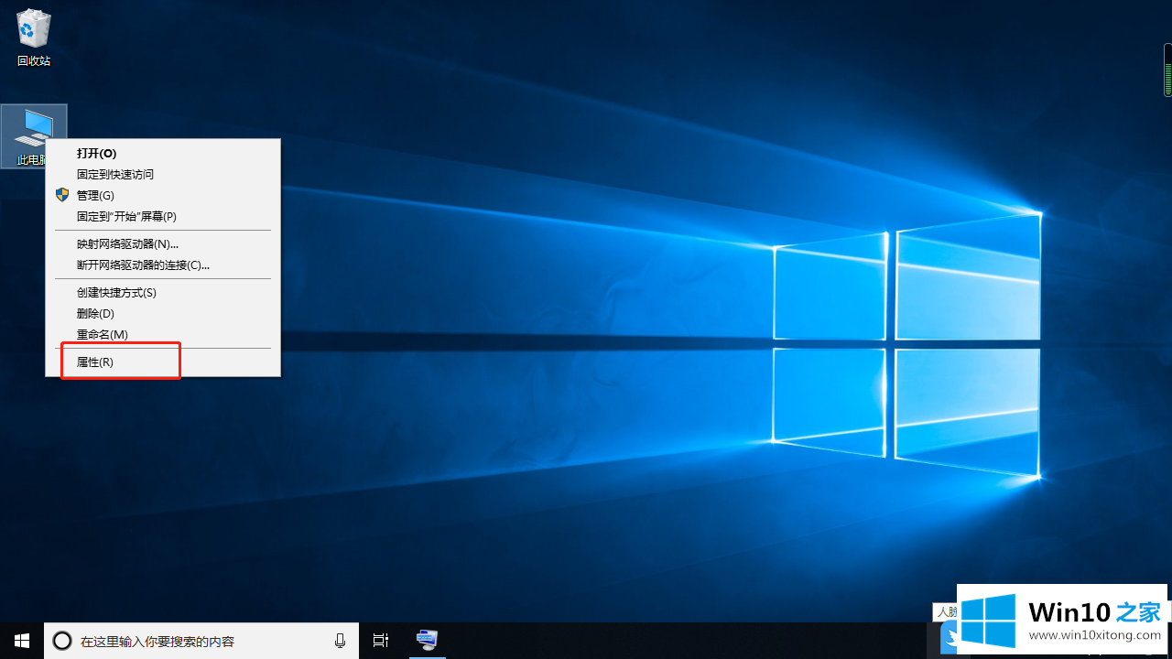The width and height of the screenshot is (1172, 659).
Task: Select the This PC (此电脑) desktop icon
Action: point(34,135)
